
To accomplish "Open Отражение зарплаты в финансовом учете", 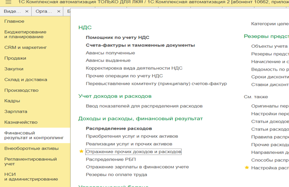I will [x=137, y=167].
